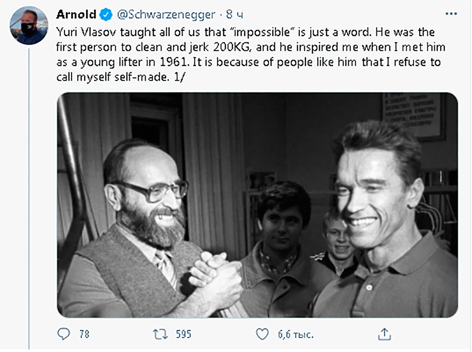
Task: Click the likes count "6,6 тыс."
Action: (x=295, y=334)
